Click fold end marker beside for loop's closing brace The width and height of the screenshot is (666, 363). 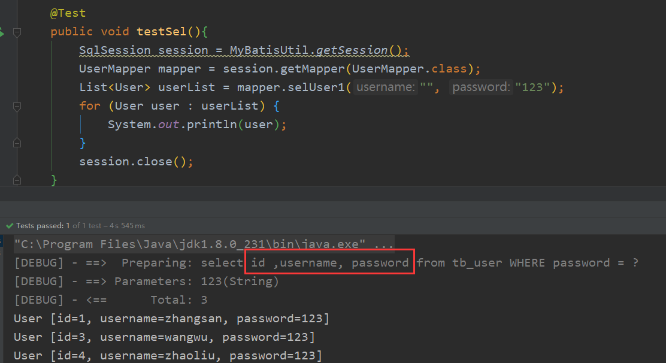(x=17, y=143)
